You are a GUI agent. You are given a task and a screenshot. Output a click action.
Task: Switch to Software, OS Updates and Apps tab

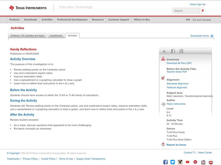[x=27, y=36]
